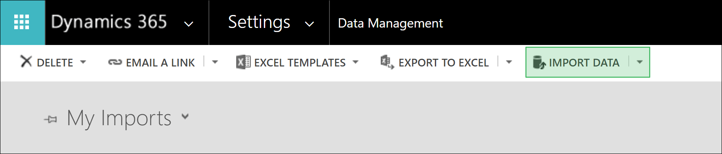Open the My Imports view selector arrow
The width and height of the screenshot is (722, 154).
point(185,117)
